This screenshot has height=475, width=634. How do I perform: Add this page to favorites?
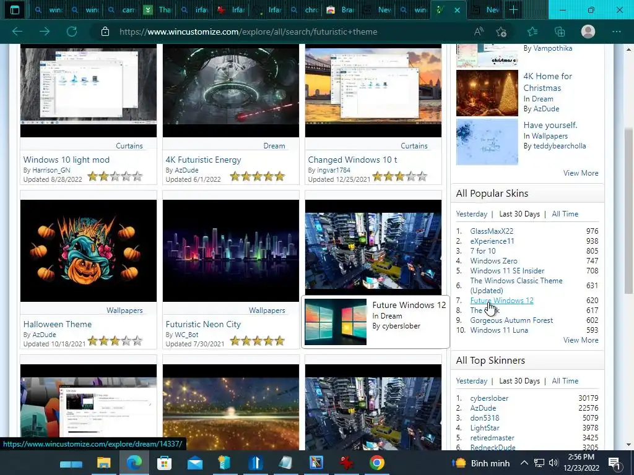[502, 32]
